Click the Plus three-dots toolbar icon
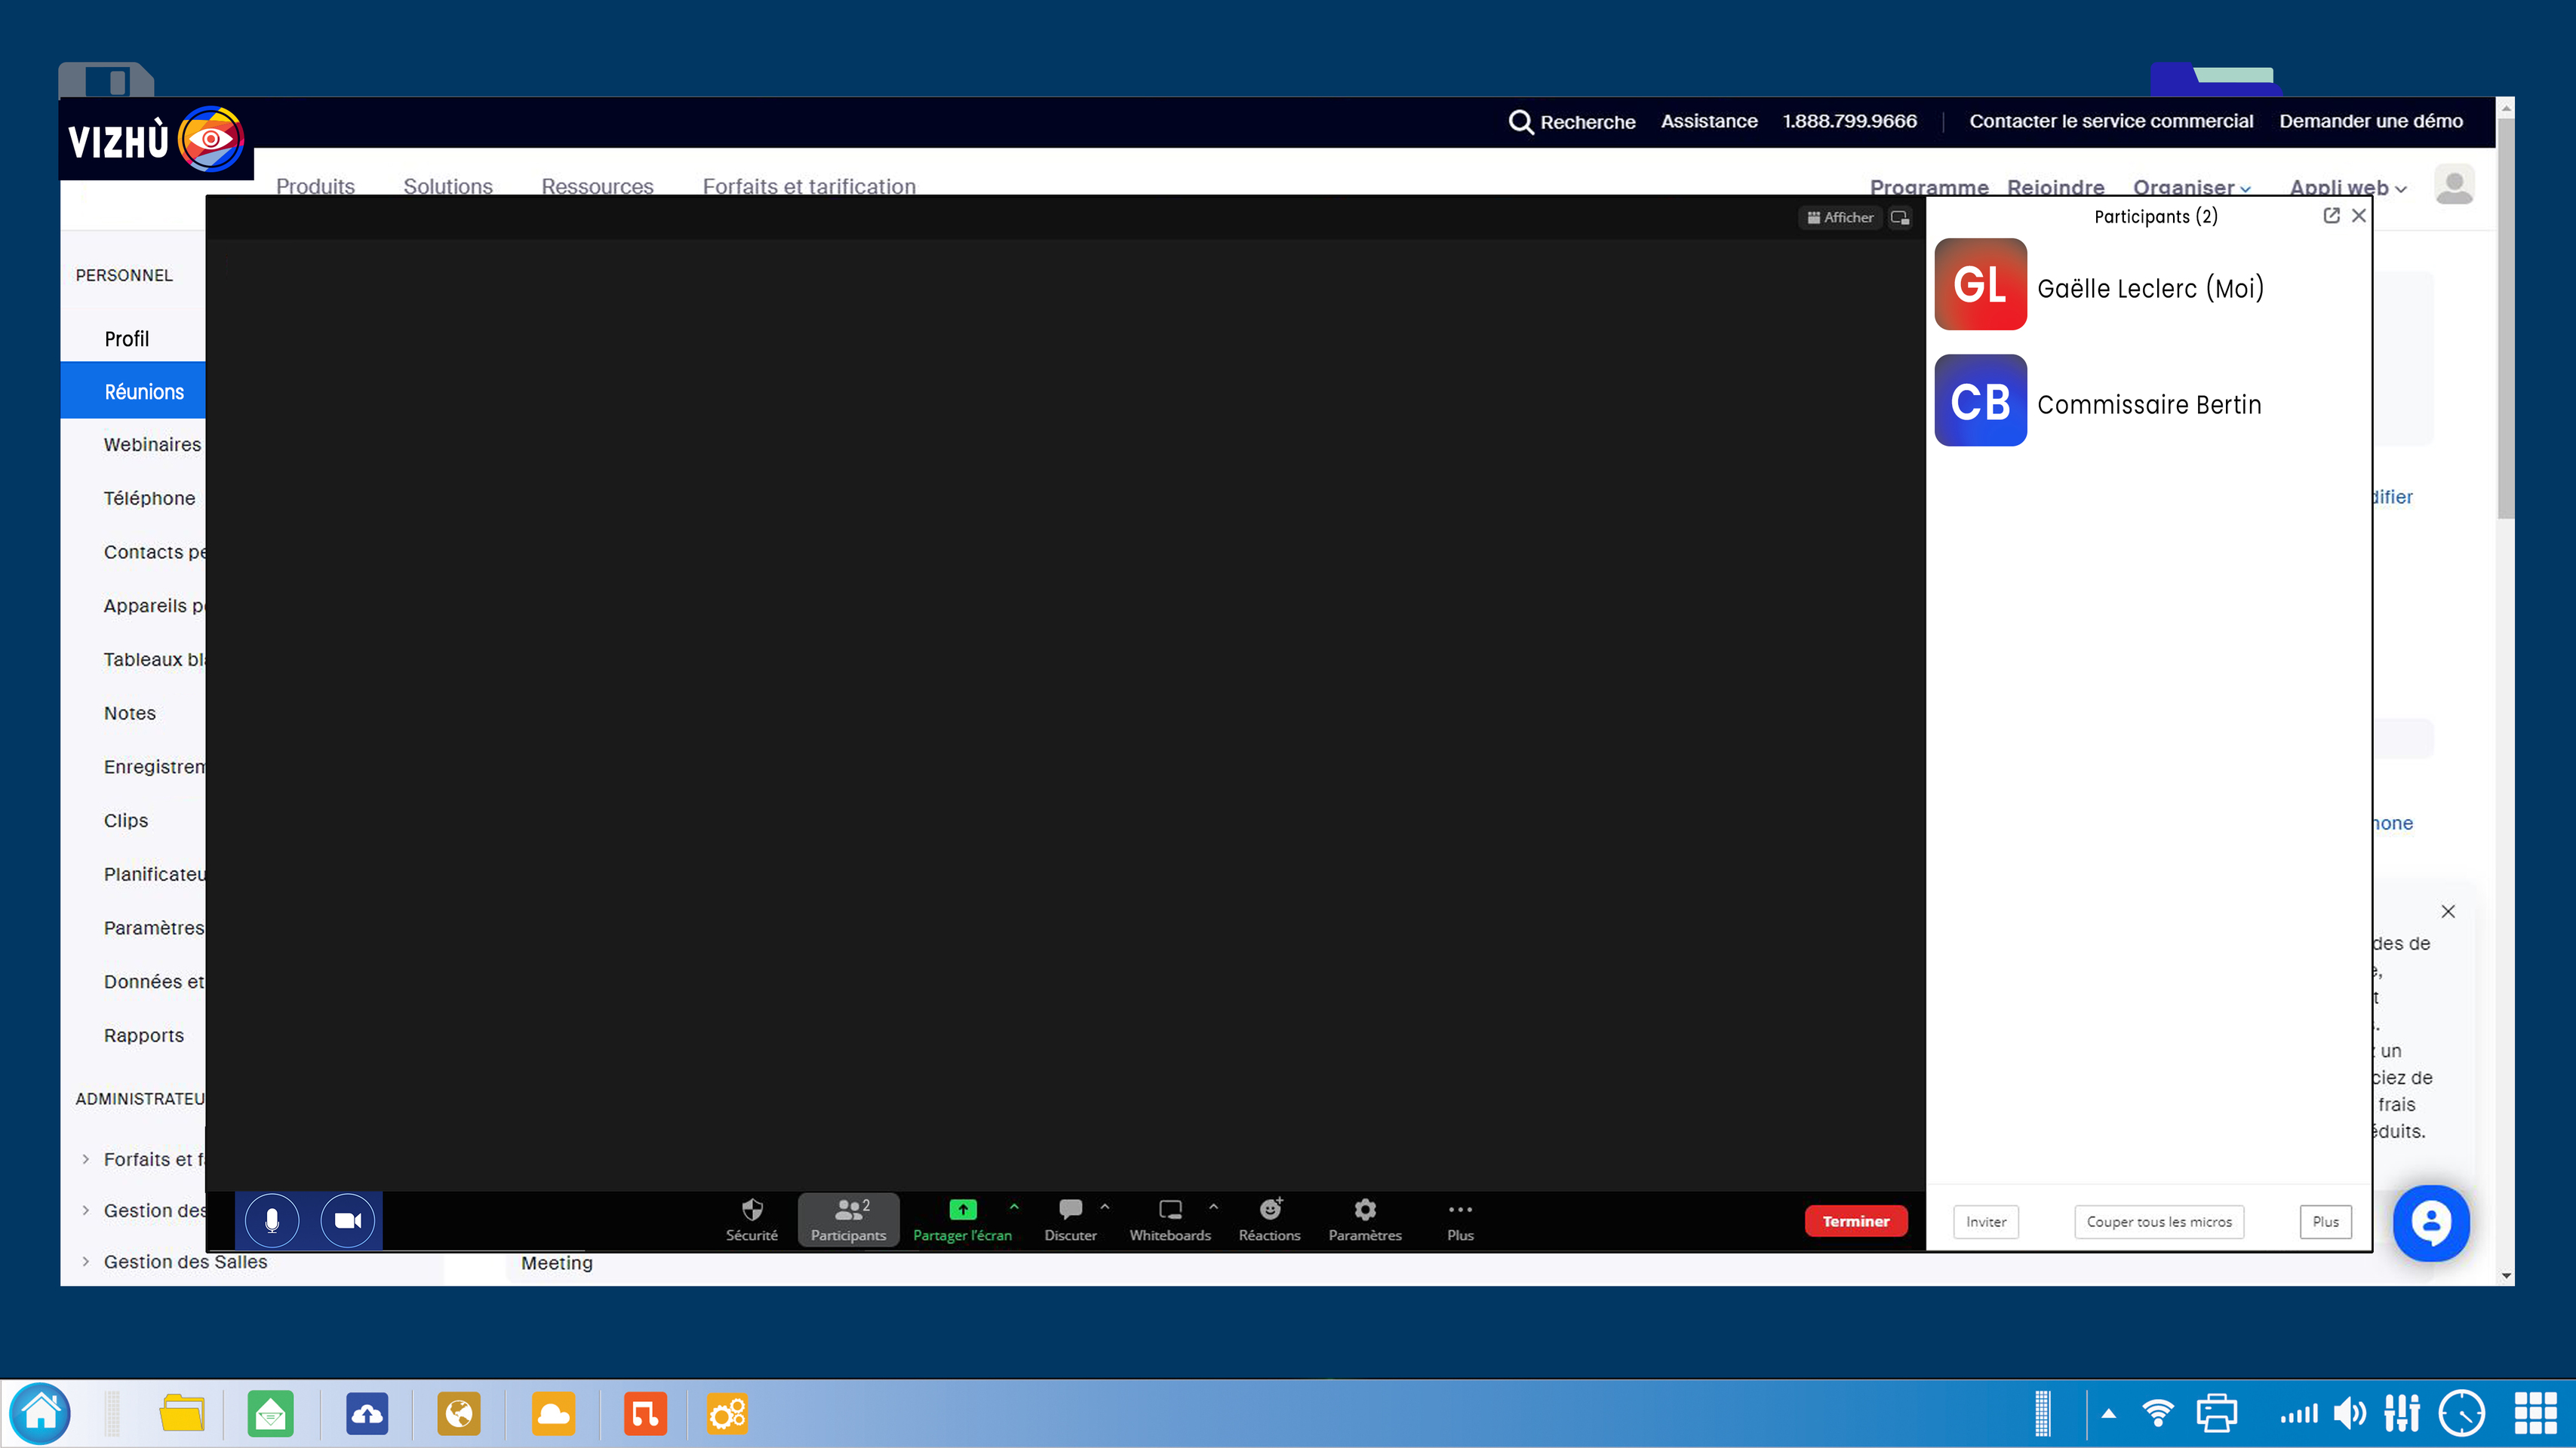This screenshot has width=2576, height=1448. (x=1460, y=1210)
